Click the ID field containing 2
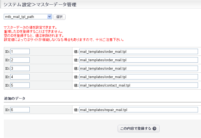Image resolution: width=201 pixels, height=138 pixels. pyautogui.click(x=20, y=60)
